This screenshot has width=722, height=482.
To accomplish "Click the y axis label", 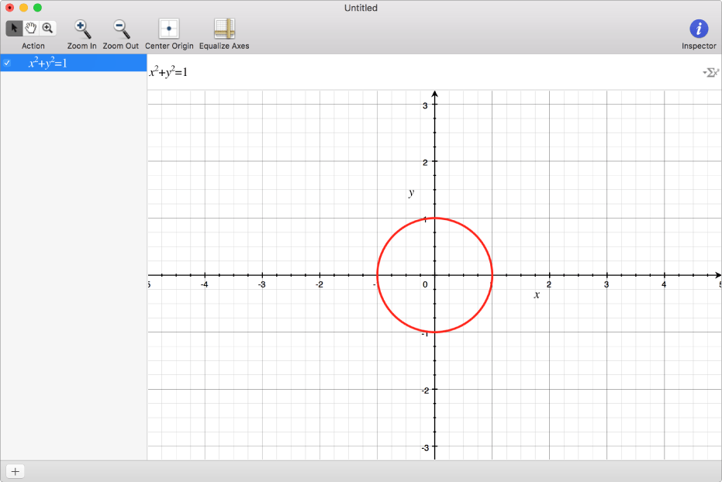I will coord(411,193).
